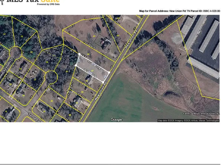The image size is (221, 165).
Task: Click the cut-off Sunset Estates label at the map's lower edge
Action: 35,117
